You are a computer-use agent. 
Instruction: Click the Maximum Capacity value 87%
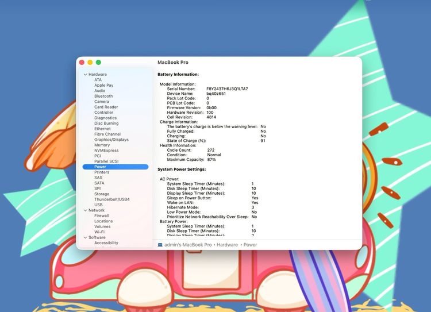211,159
